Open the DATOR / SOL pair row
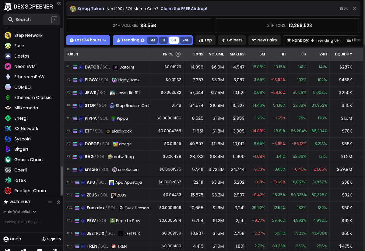Image resolution: width=365 pixels, height=251 pixels. [213, 67]
